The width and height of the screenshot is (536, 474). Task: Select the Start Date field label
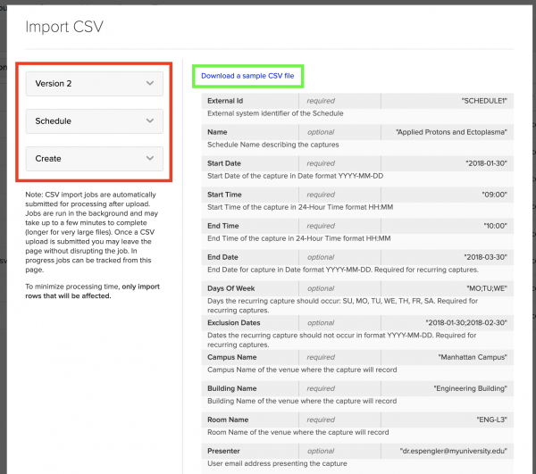(227, 163)
